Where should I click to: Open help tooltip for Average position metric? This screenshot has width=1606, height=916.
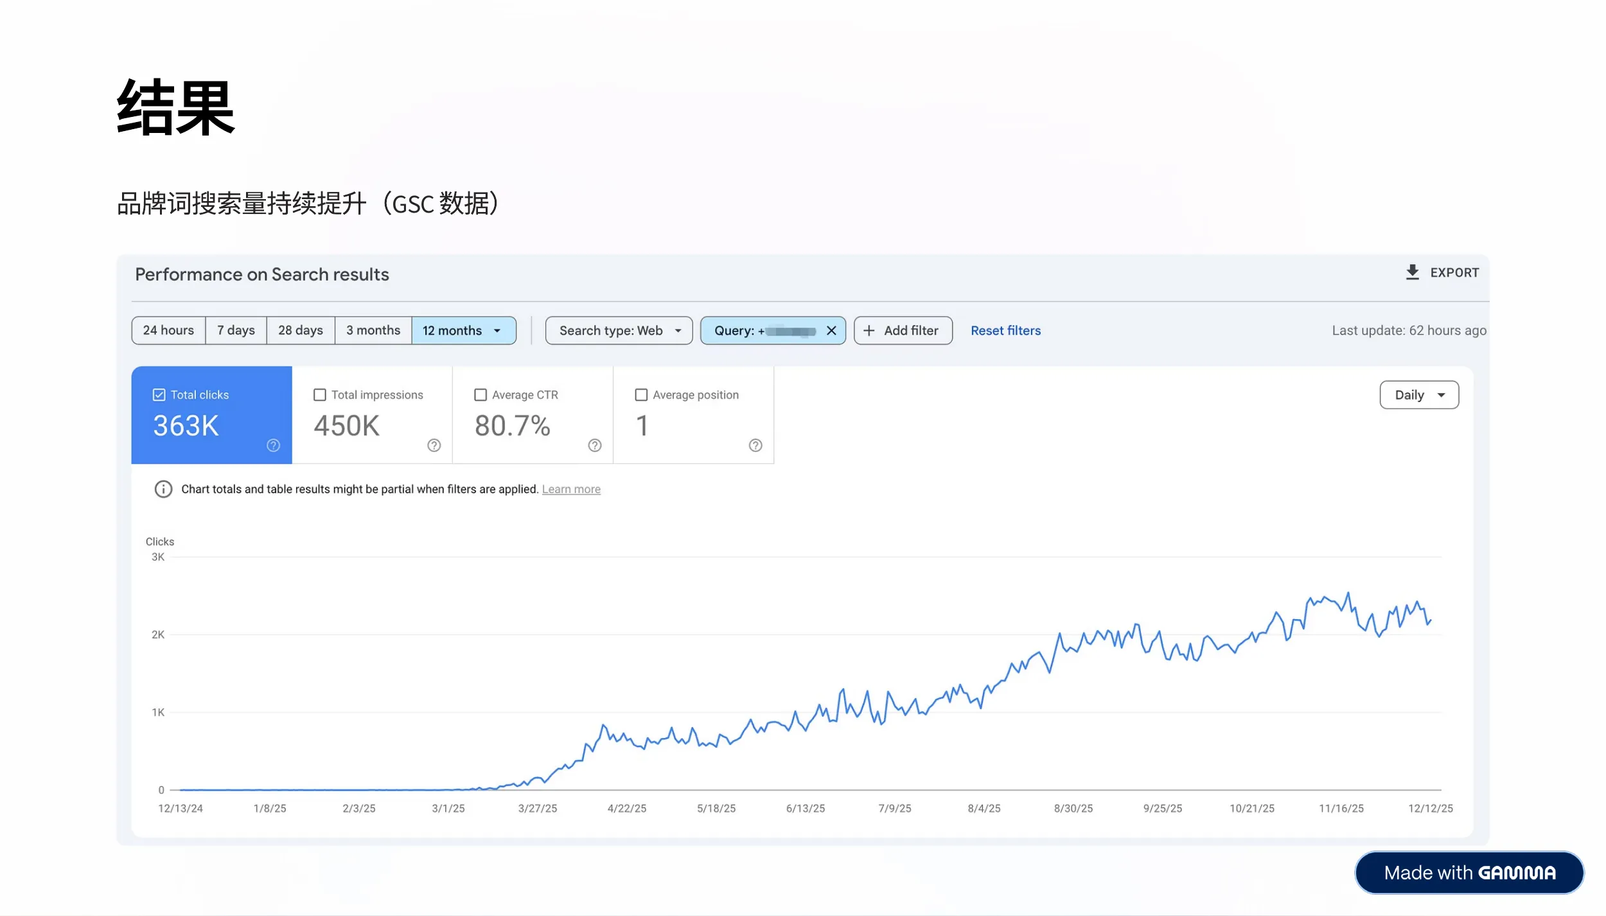tap(755, 445)
